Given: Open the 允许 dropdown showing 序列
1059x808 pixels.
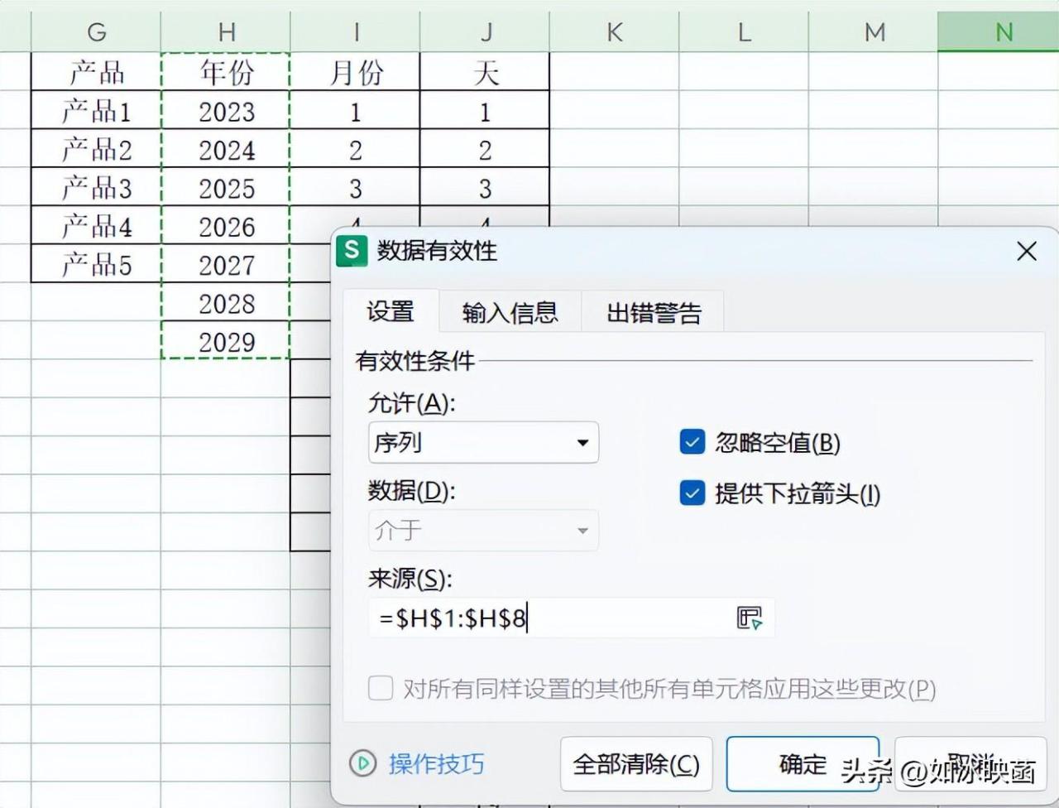Looking at the screenshot, I should [x=483, y=442].
